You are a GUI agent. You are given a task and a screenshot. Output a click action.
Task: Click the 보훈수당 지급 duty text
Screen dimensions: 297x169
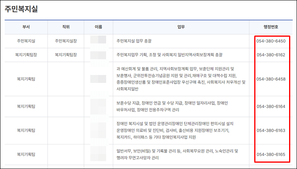pos(172,106)
